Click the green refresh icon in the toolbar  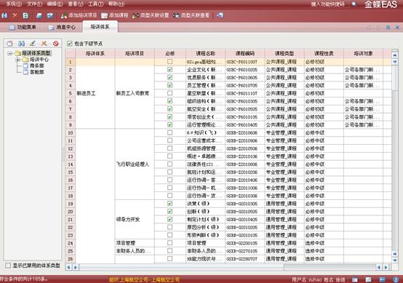[x=25, y=16]
